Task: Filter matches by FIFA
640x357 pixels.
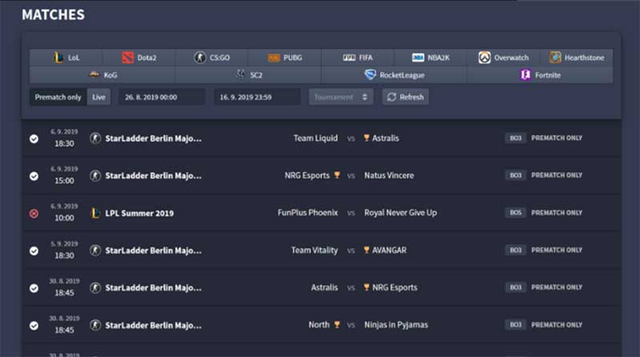Action: tap(358, 58)
